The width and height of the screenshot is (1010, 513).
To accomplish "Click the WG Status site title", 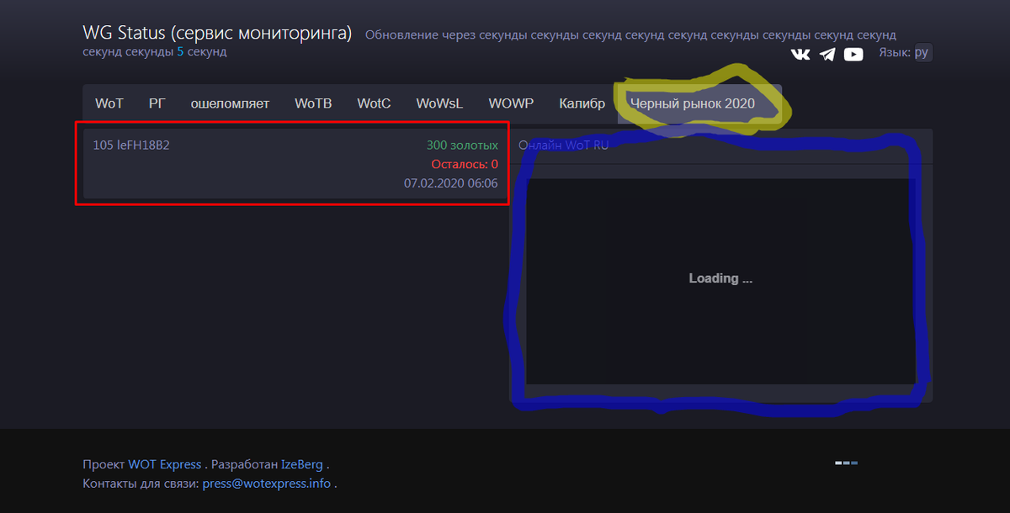I will point(217,34).
